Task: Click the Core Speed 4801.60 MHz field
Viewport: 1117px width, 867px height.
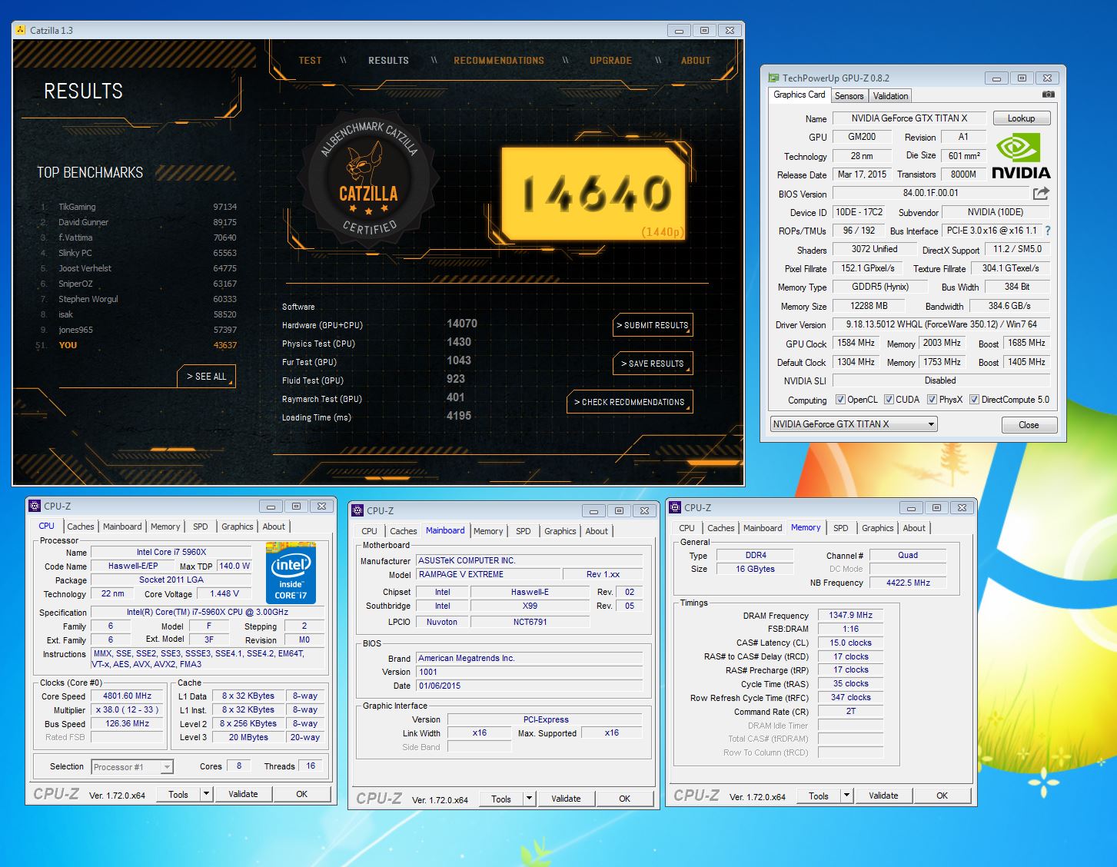Action: [128, 696]
